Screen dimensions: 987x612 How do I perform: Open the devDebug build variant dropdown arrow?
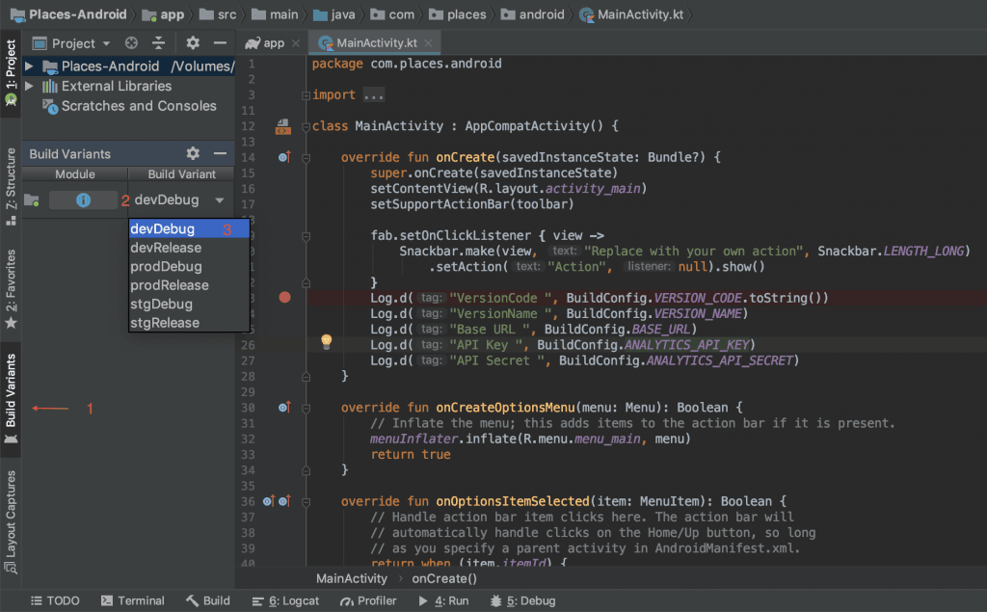point(219,200)
